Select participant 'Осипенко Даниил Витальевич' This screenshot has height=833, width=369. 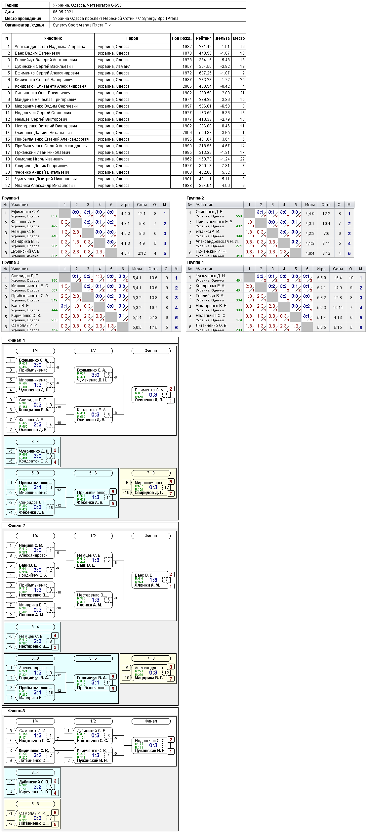[43, 133]
